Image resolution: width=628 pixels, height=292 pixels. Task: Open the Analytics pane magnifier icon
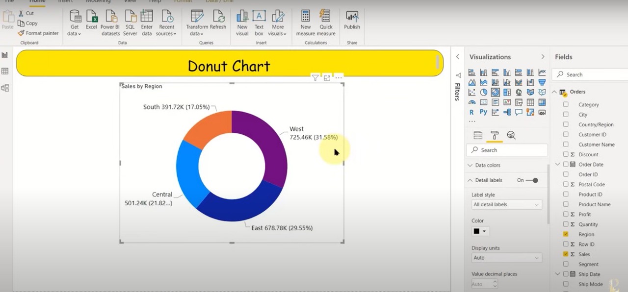(511, 135)
